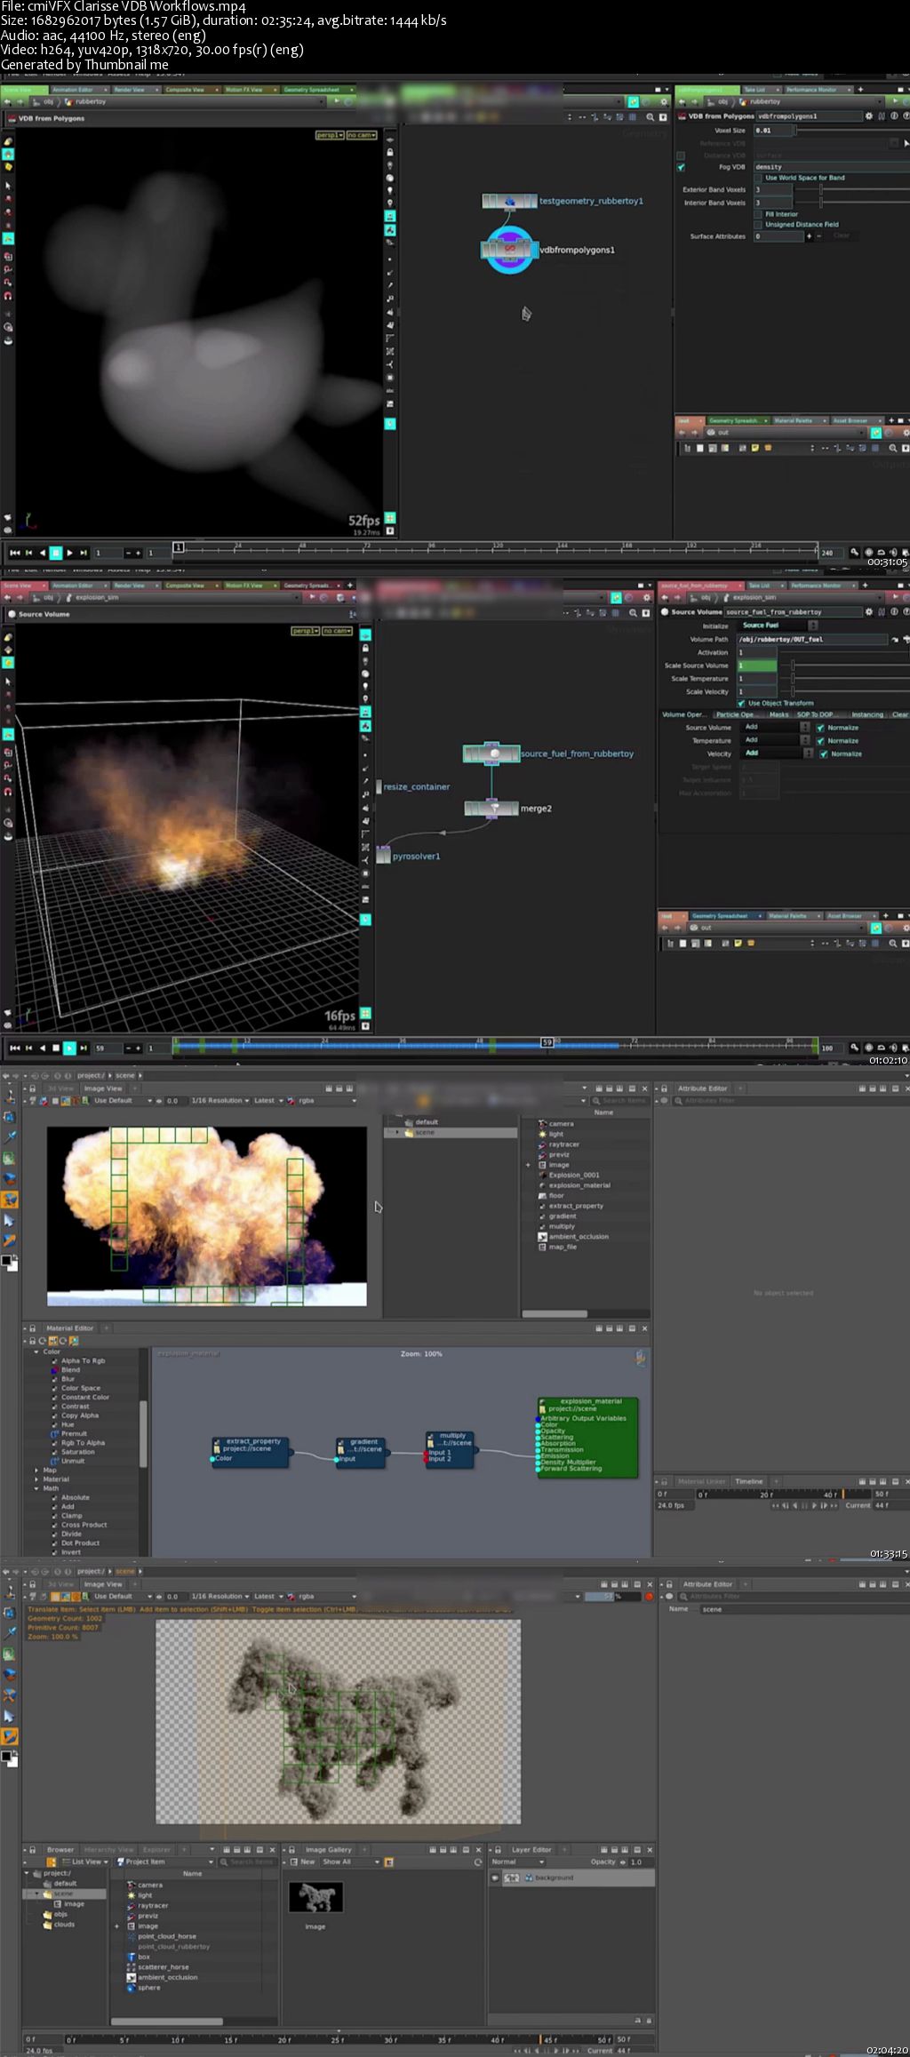Click highlighted orange tool left of explosion render
The image size is (910, 2057).
[10, 1200]
